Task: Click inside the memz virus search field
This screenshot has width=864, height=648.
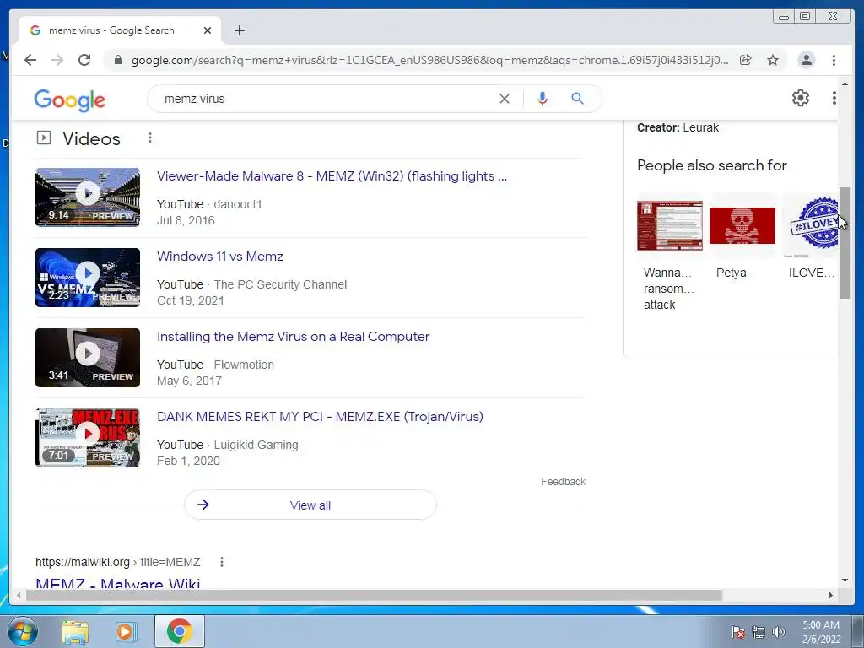Action: (325, 99)
